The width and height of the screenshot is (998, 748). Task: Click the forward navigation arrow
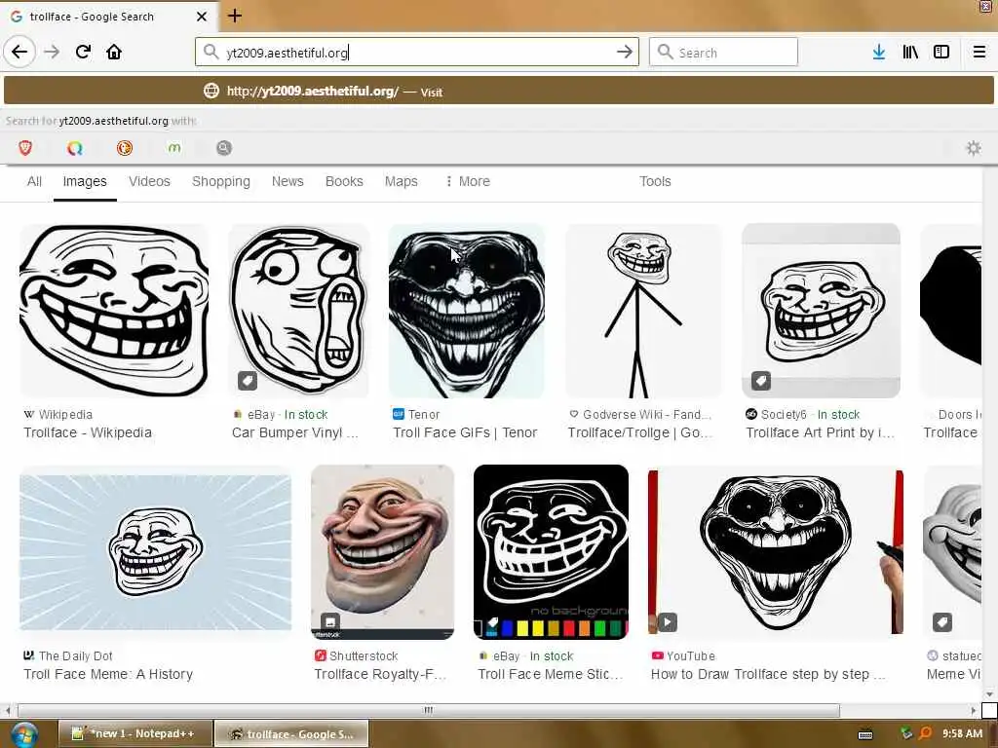(52, 52)
